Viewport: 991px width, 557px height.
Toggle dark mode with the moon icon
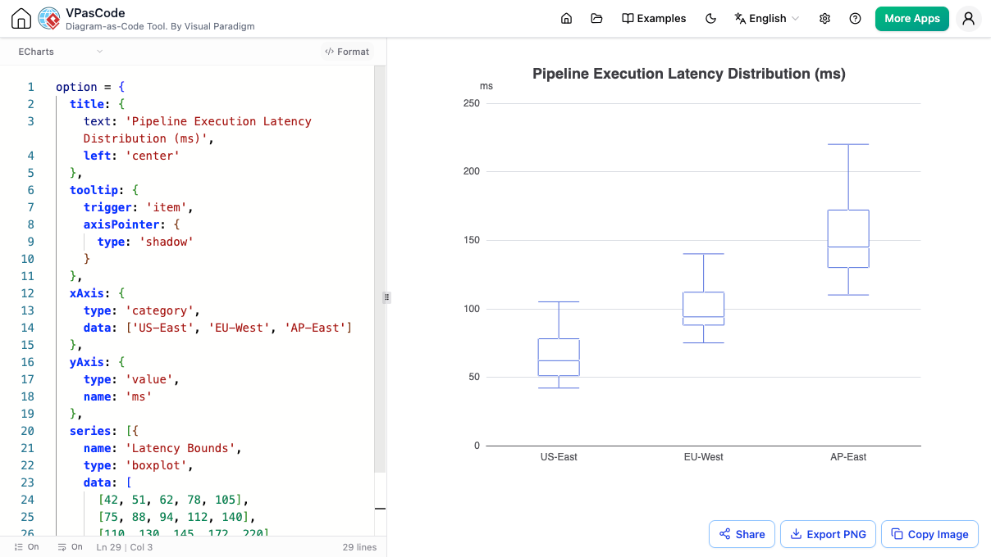click(711, 19)
